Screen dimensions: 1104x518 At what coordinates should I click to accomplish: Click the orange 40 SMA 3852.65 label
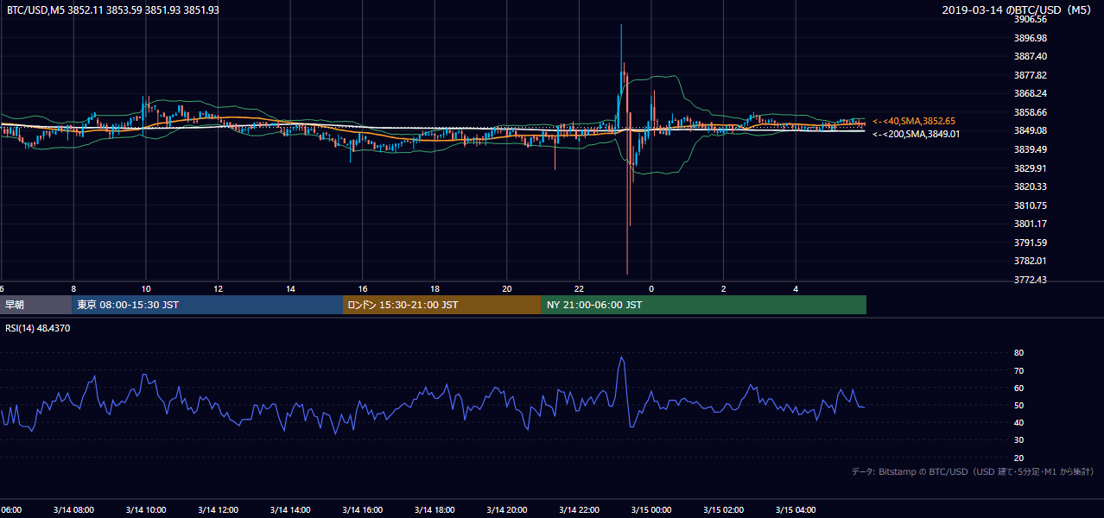(914, 121)
